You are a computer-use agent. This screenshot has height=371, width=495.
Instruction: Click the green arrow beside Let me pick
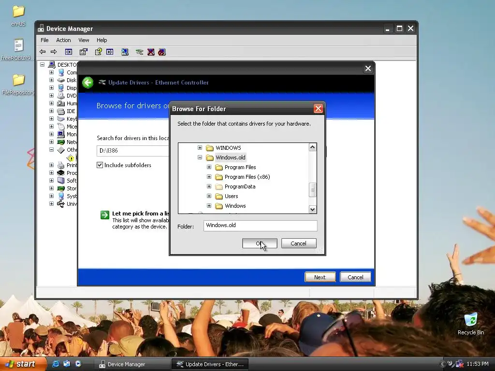[x=105, y=215]
